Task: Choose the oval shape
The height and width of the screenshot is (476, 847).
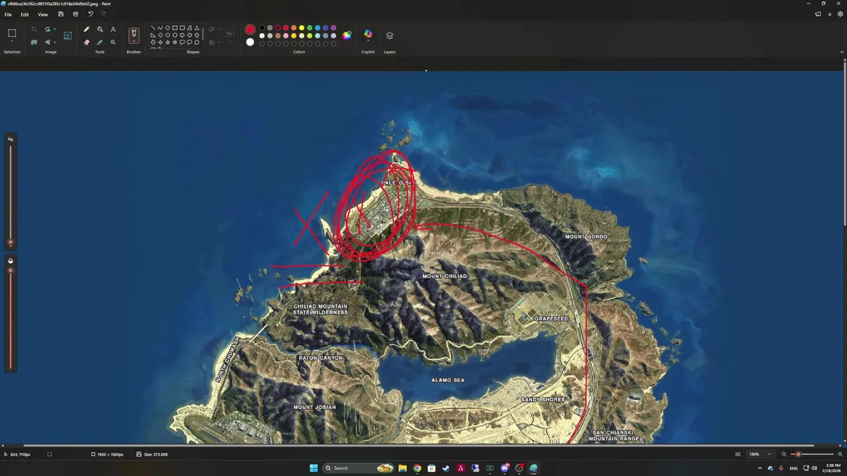Action: [167, 28]
